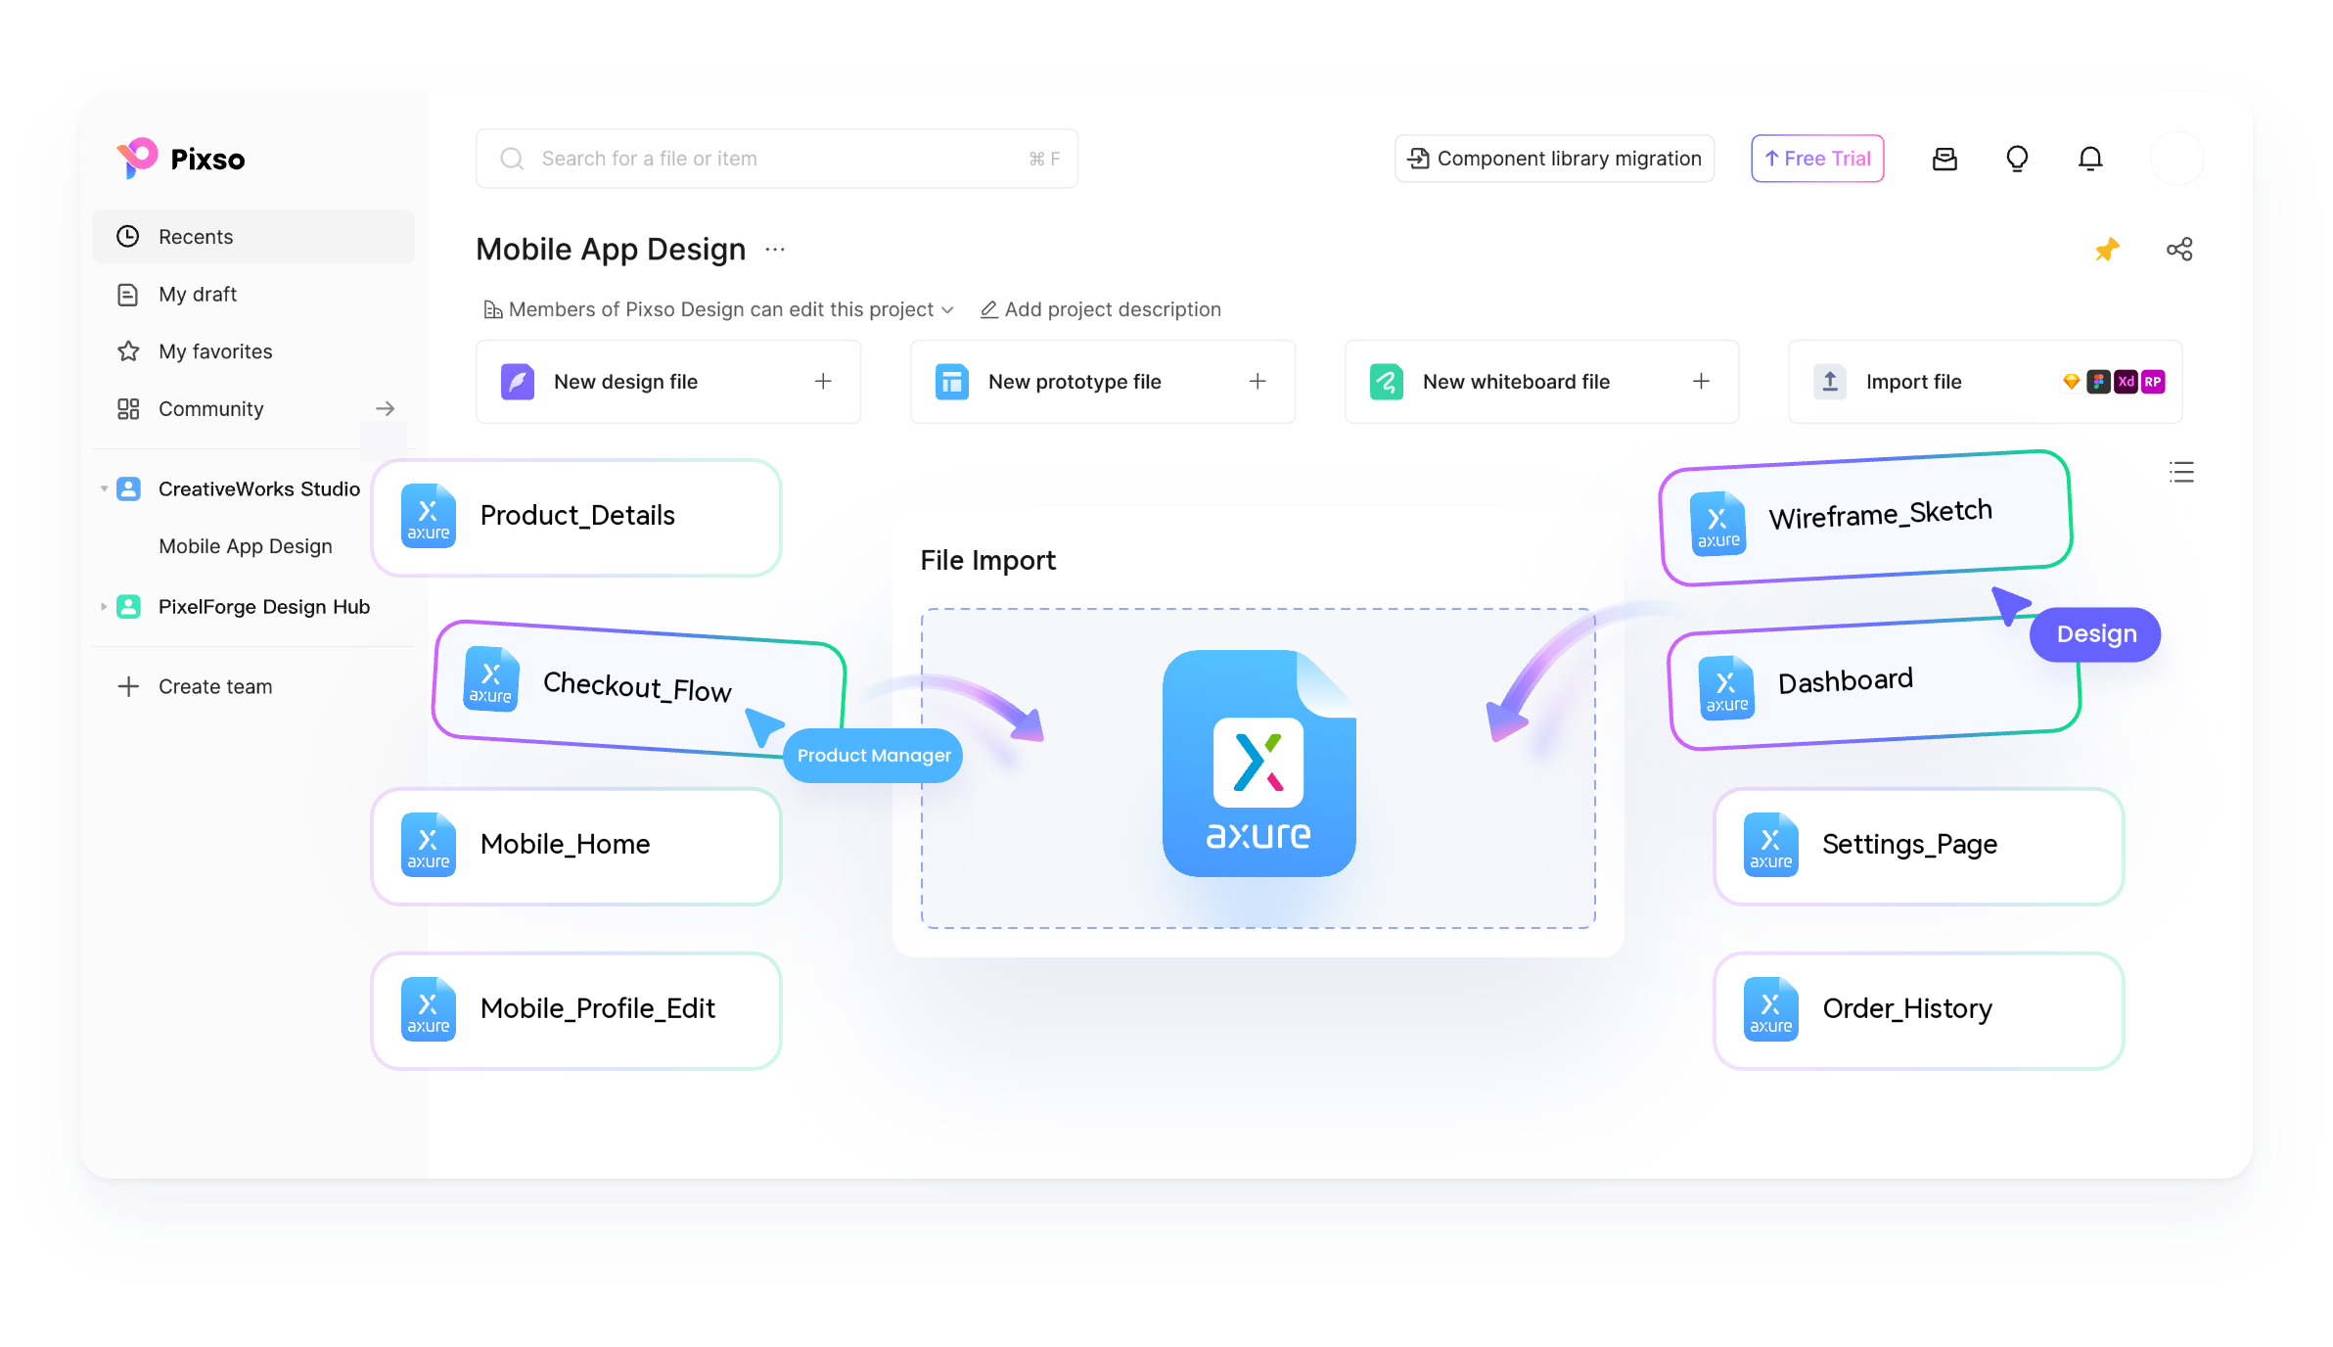Select the Dashboard file card
The image size is (2333, 1347).
pos(1873,682)
